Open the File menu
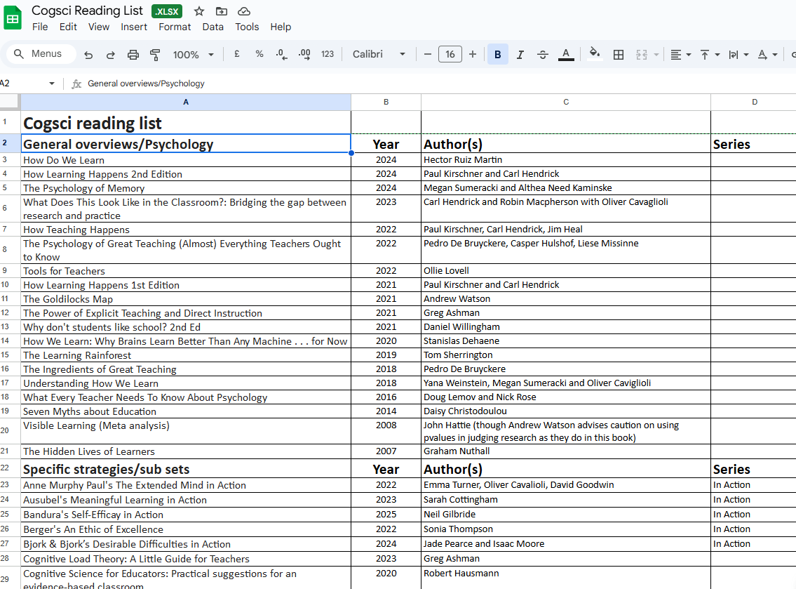Screen dimensions: 796x589 tap(40, 27)
